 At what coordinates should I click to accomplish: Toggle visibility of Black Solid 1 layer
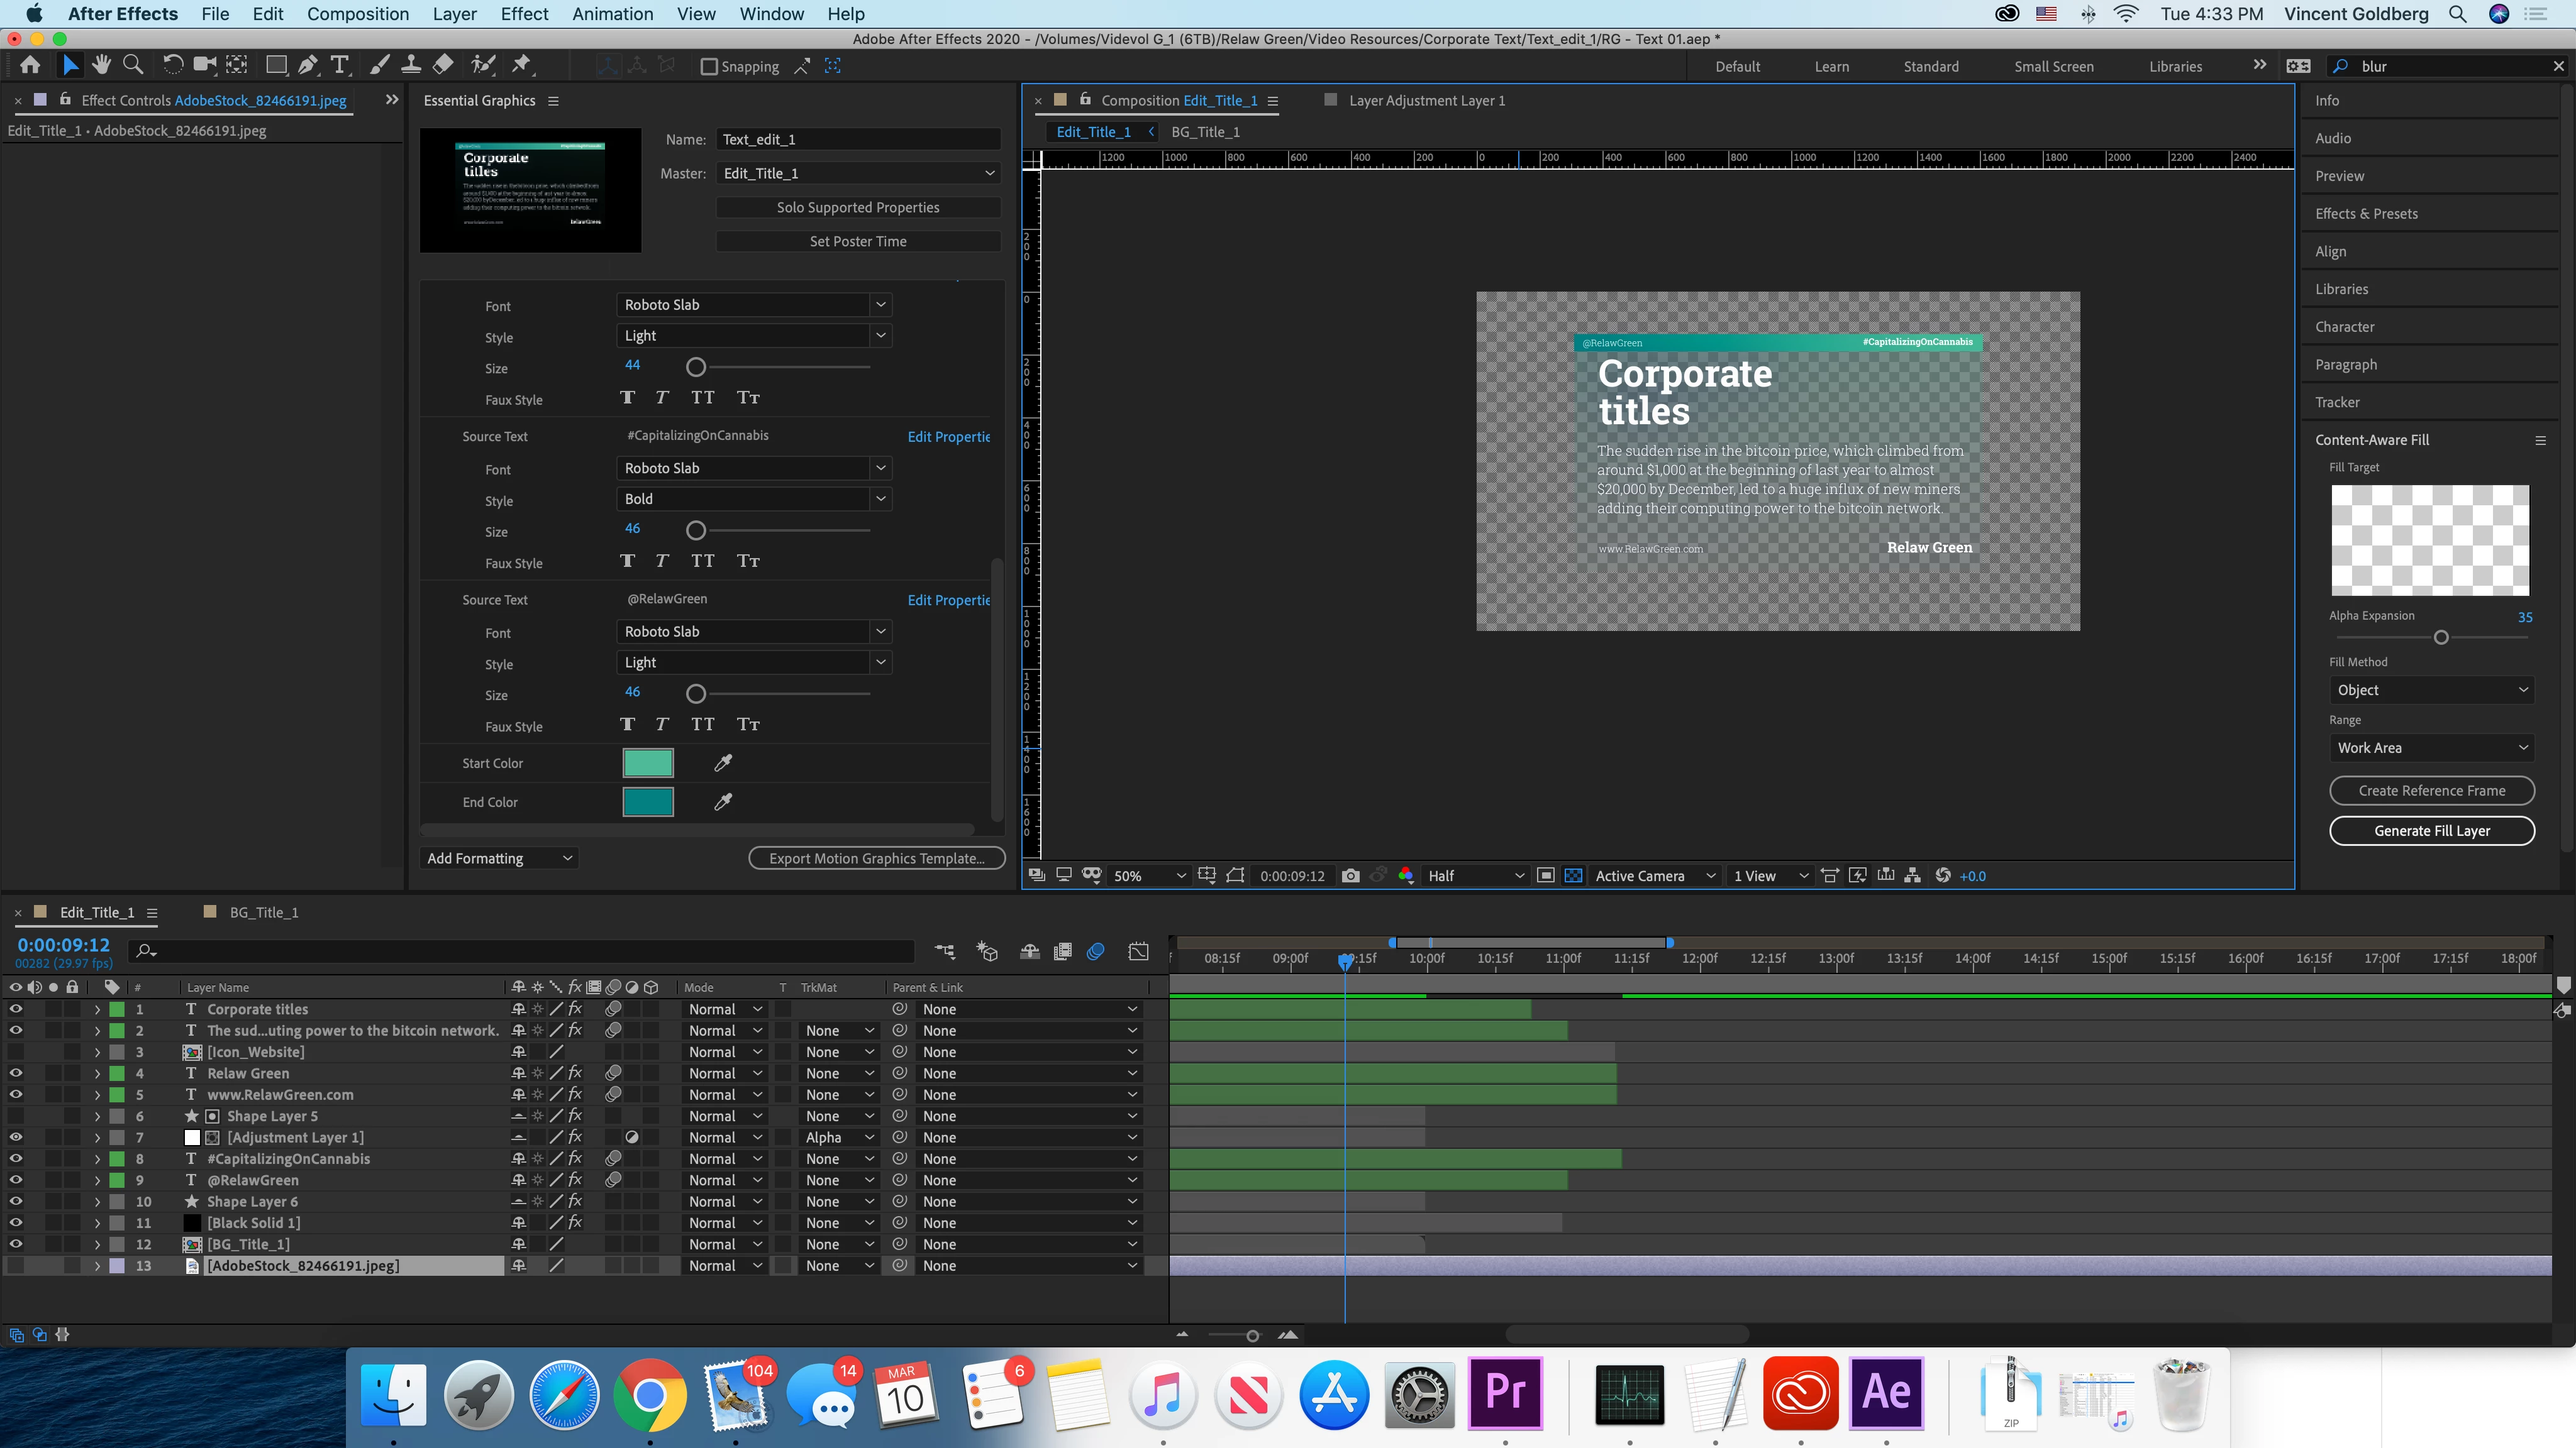coord(16,1223)
